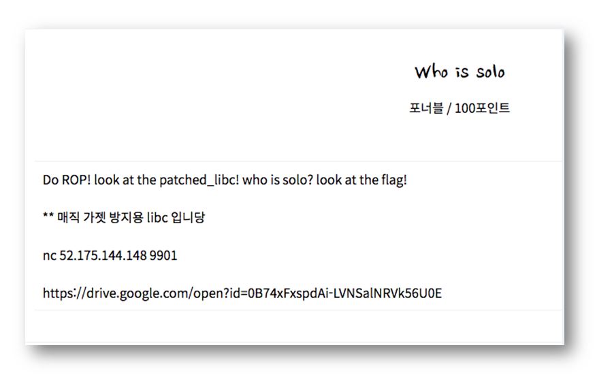Click the double asterisks before the note
612x388 pixels.
pos(48,219)
